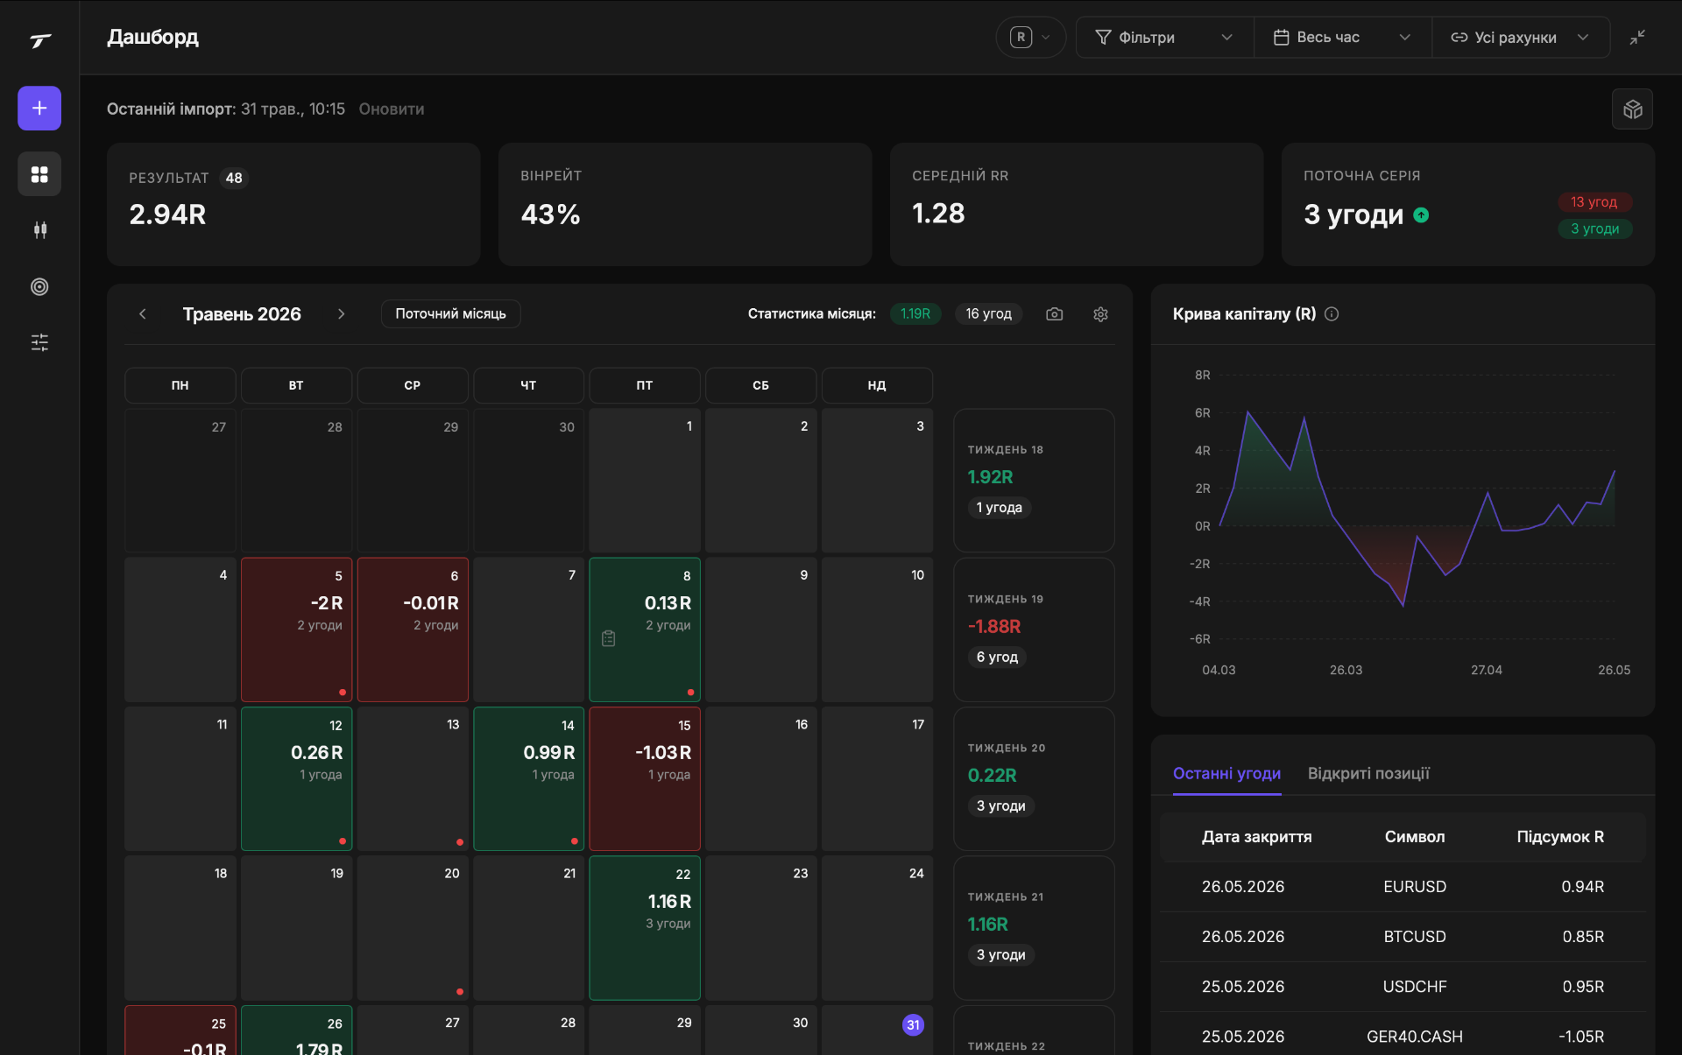Open the May 25 day cell with -0.1R
The image size is (1682, 1055).
180,1030
